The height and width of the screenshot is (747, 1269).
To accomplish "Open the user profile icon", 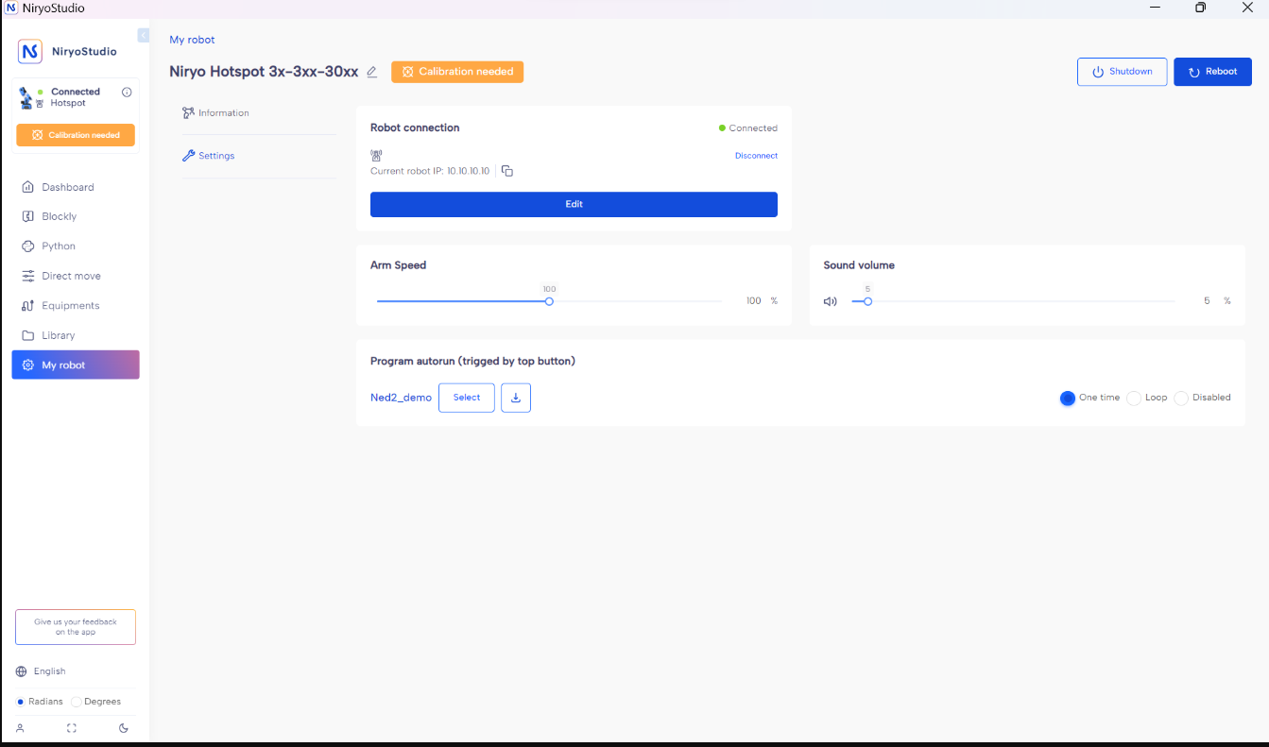I will coord(20,728).
